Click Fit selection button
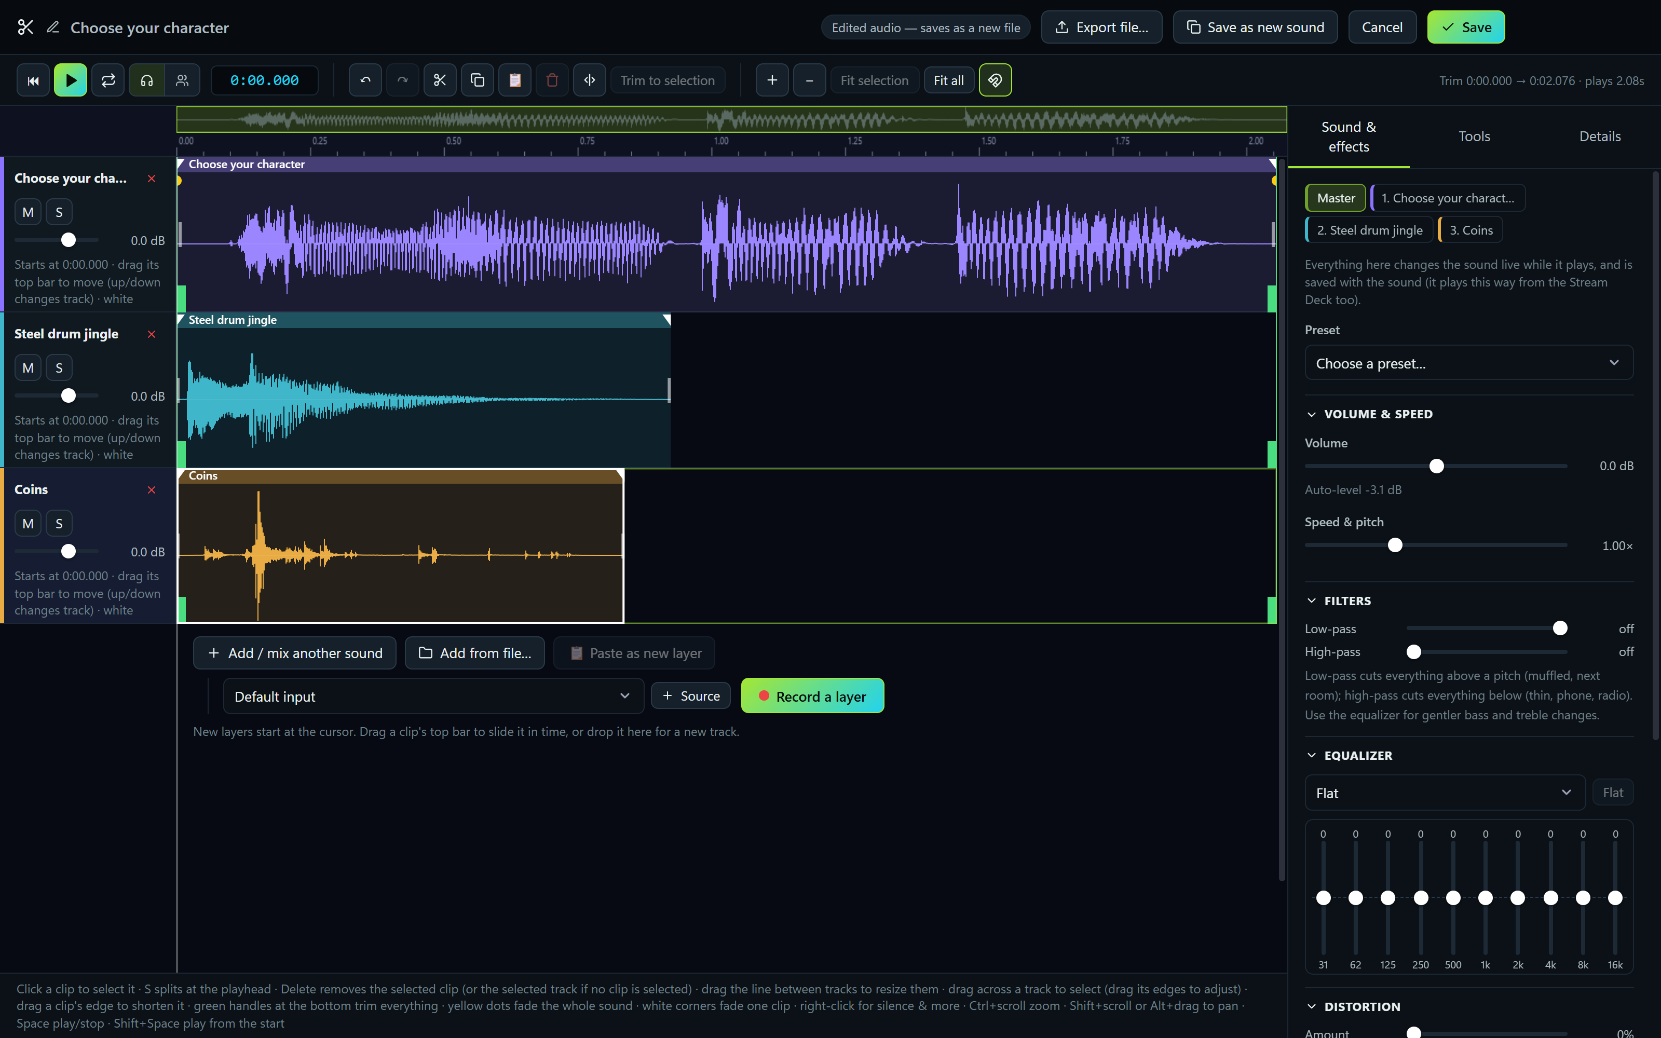Viewport: 1661px width, 1038px height. (x=875, y=80)
